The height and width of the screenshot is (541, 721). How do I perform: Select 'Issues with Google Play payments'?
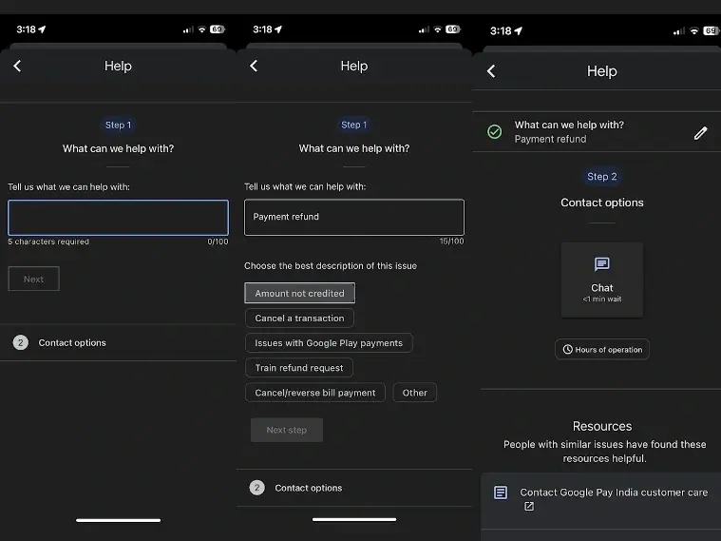pos(329,343)
